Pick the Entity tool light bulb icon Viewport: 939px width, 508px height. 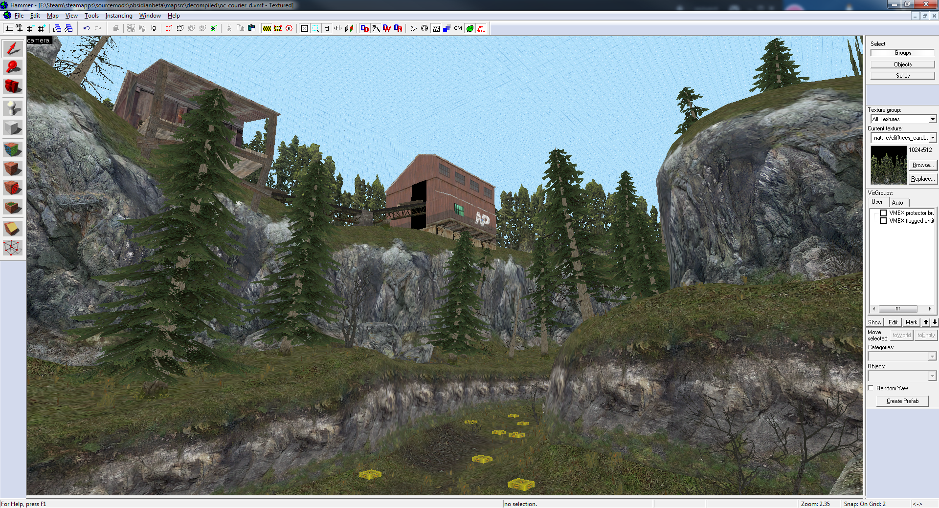(13, 108)
